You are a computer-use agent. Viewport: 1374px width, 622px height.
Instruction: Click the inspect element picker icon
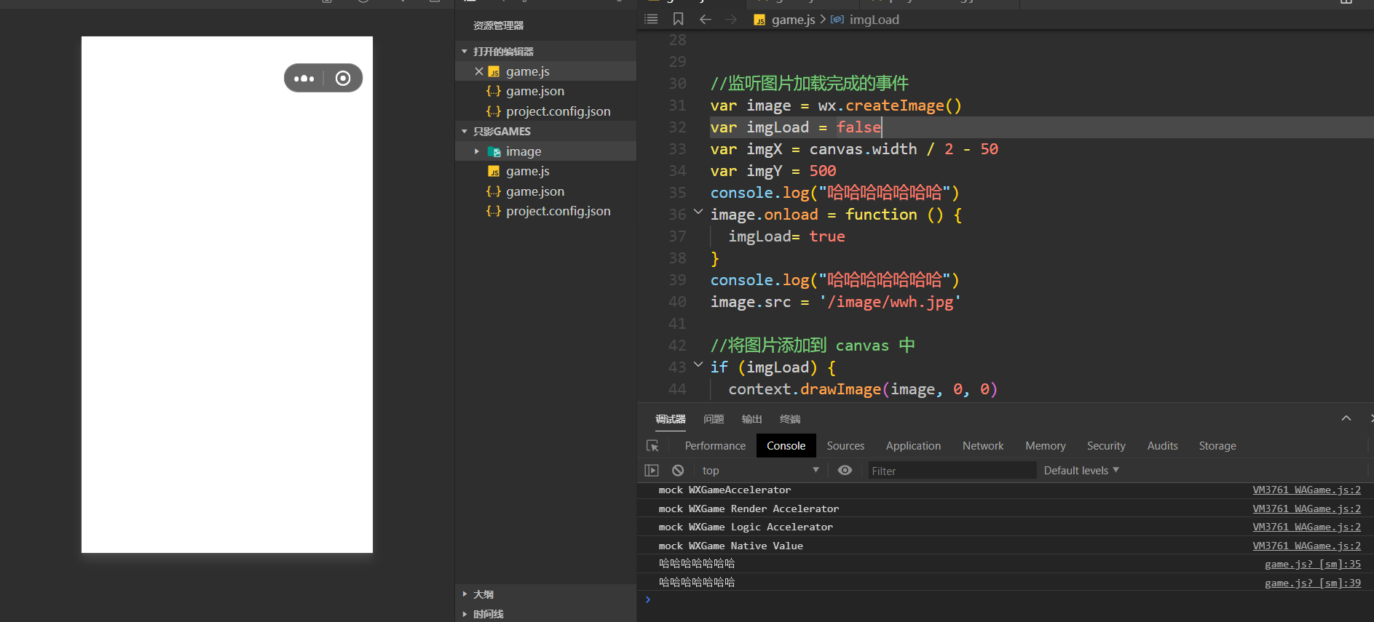(652, 446)
